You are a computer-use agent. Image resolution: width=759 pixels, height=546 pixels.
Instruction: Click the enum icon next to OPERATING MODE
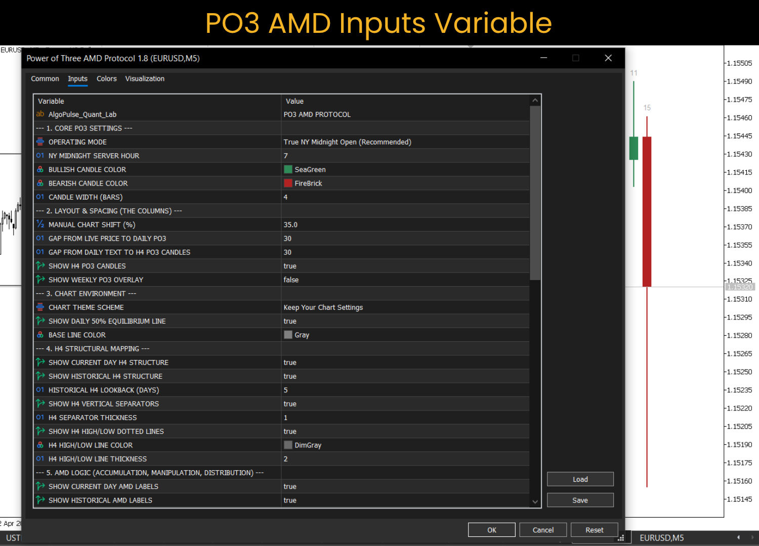pyautogui.click(x=40, y=142)
